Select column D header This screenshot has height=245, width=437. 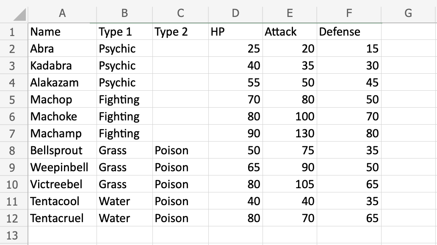click(235, 13)
